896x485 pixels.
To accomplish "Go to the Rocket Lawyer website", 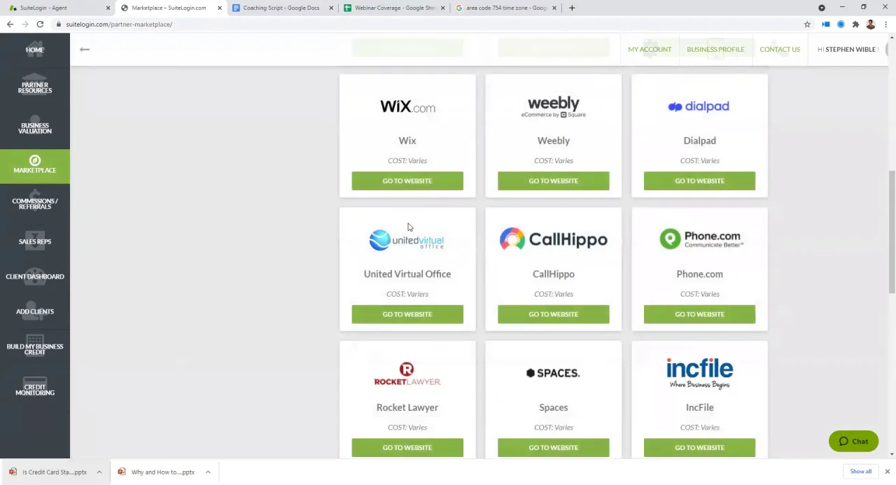I will 407,447.
